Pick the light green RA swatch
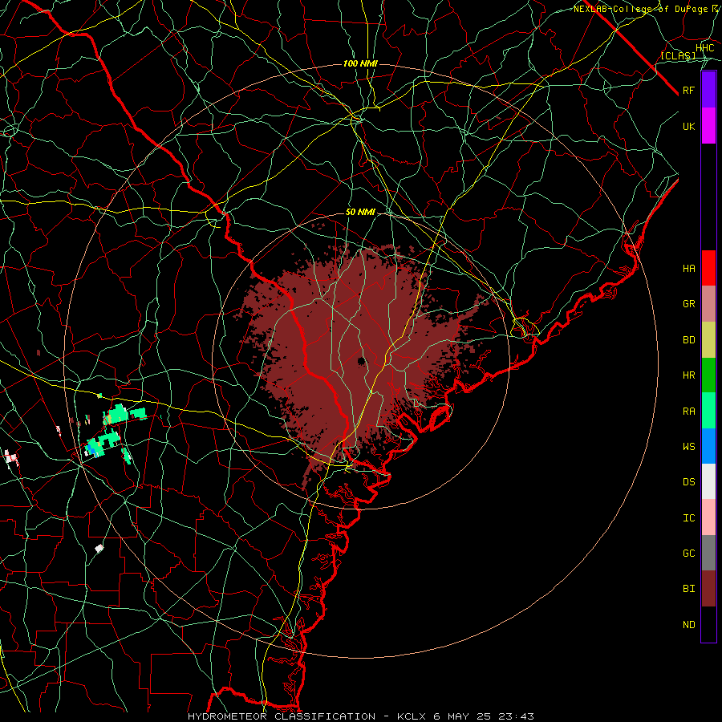This screenshot has height=722, width=722. (x=708, y=411)
